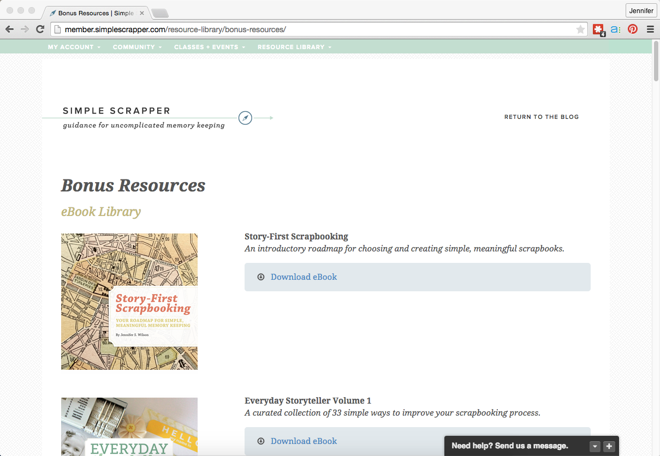
Task: Click the Story-First Scrapbooking cover thumbnail
Action: point(129,302)
